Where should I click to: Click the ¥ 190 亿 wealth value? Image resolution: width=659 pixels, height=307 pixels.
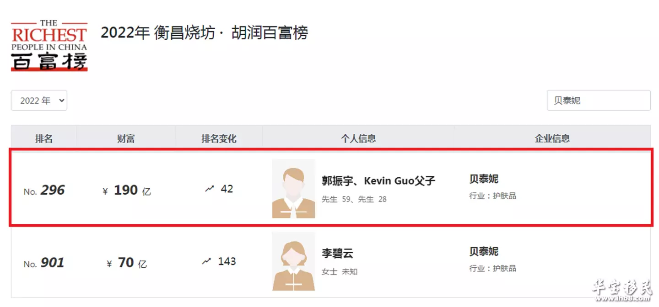point(127,190)
